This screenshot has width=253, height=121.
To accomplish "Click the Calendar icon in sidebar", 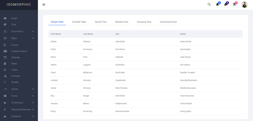I will coord(5,57).
